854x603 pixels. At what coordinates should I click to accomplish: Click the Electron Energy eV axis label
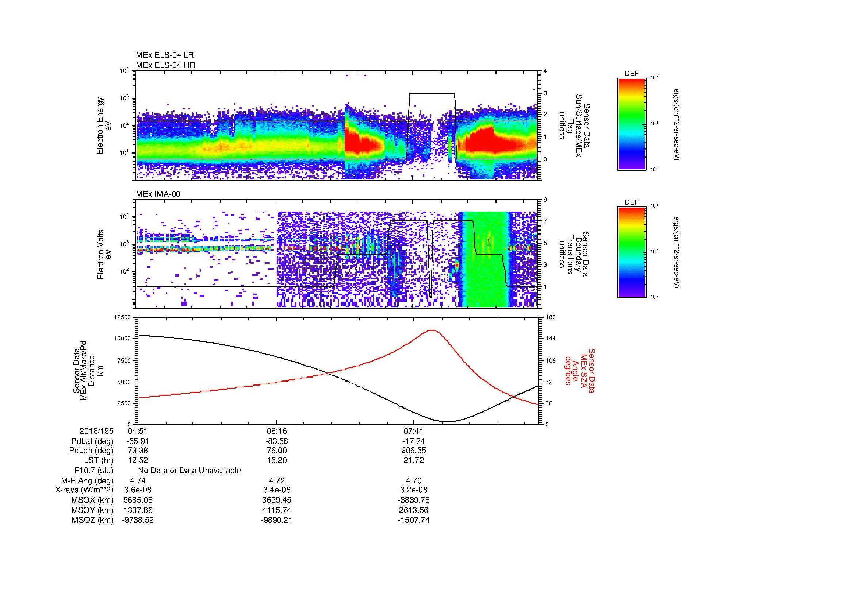point(104,125)
